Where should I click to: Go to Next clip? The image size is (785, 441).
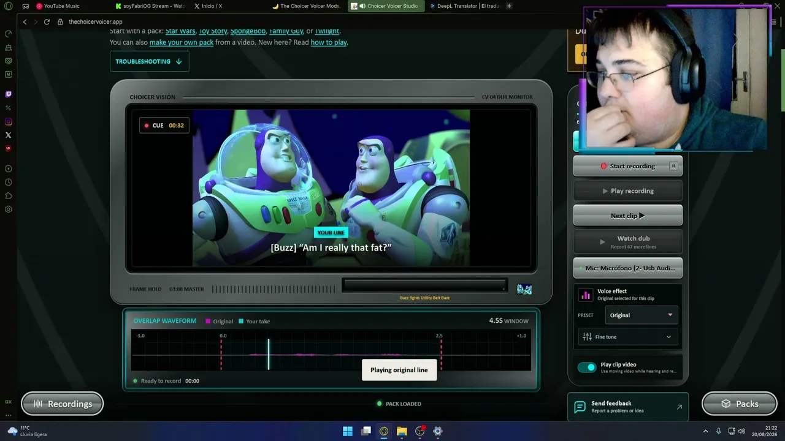click(628, 216)
